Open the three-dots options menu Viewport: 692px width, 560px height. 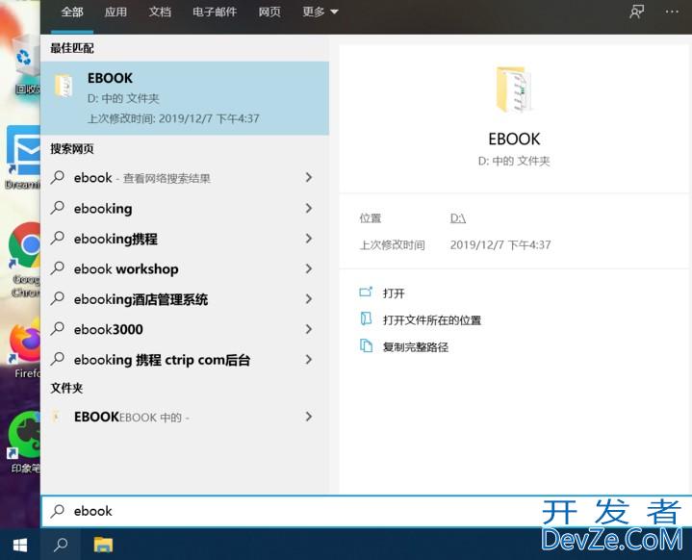pos(672,12)
